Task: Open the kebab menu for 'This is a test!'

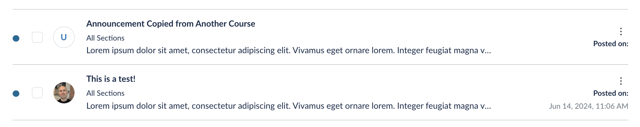Action: point(621,81)
